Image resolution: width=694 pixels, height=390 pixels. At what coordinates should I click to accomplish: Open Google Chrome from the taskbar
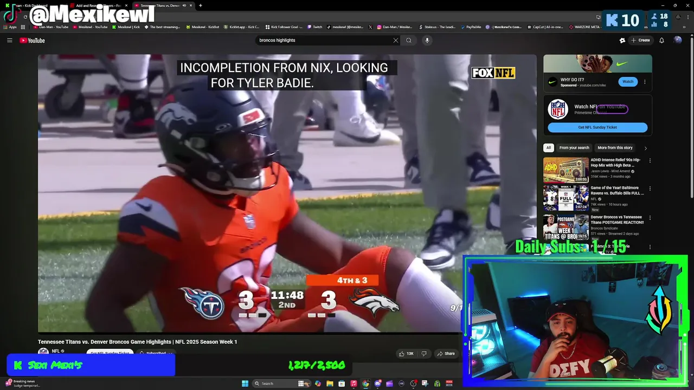tap(365, 383)
